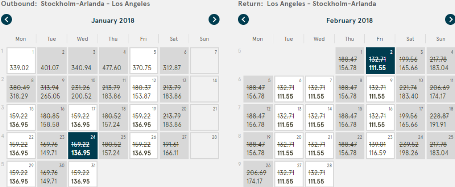The height and width of the screenshot is (187, 455).
Task: Click selected February 2 return date
Action: pyautogui.click(x=380, y=61)
